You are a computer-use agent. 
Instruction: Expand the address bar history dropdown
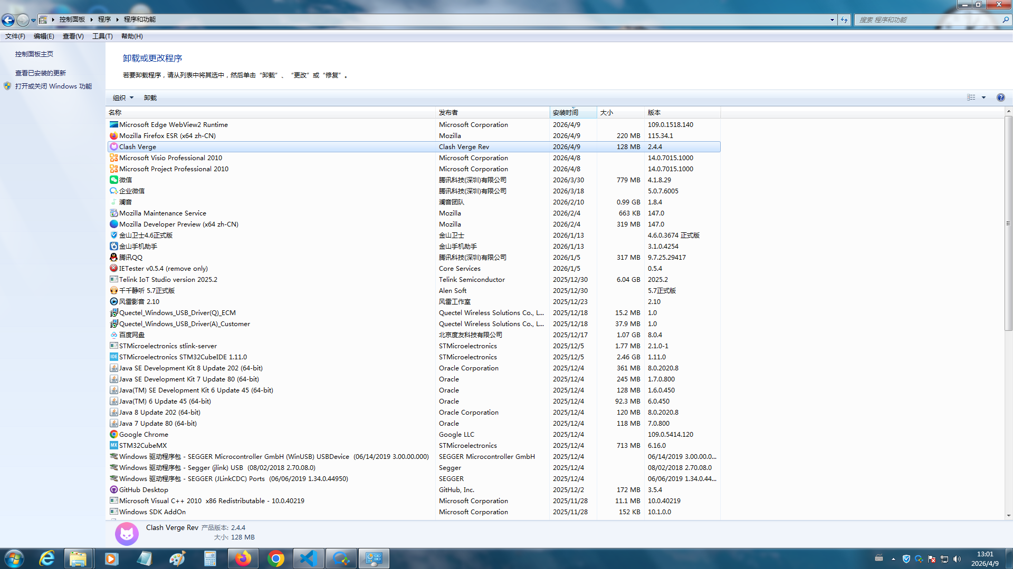832,20
